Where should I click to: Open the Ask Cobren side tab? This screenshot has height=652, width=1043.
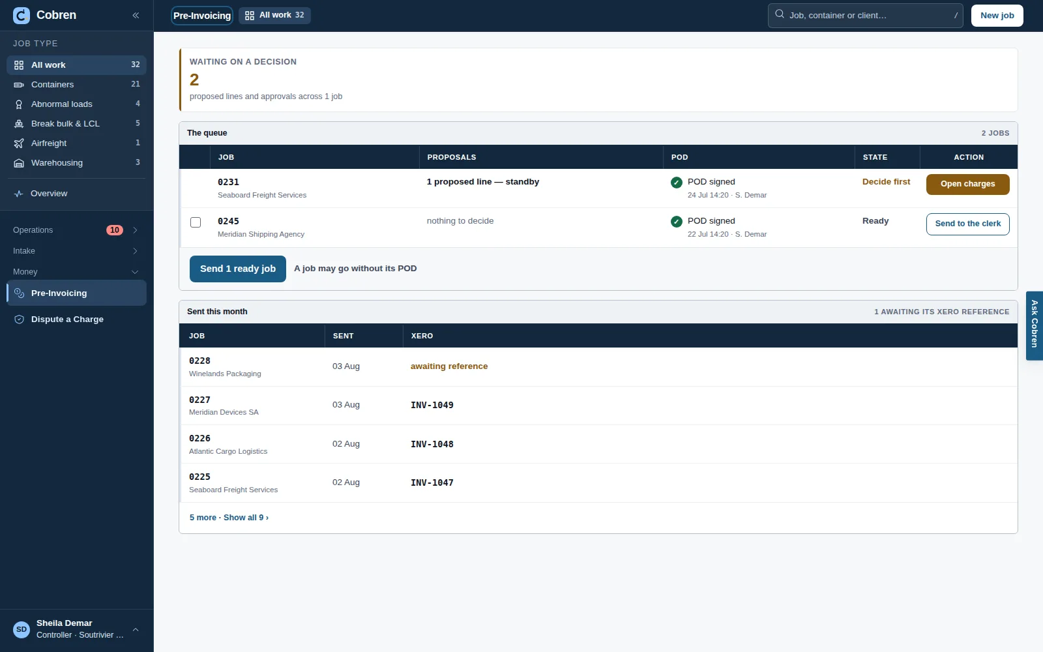click(x=1035, y=326)
